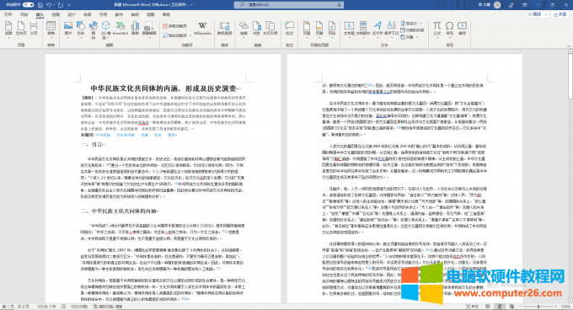The width and height of the screenshot is (573, 310).
Task: Switch to the Design ribbon tab
Action: [72, 14]
